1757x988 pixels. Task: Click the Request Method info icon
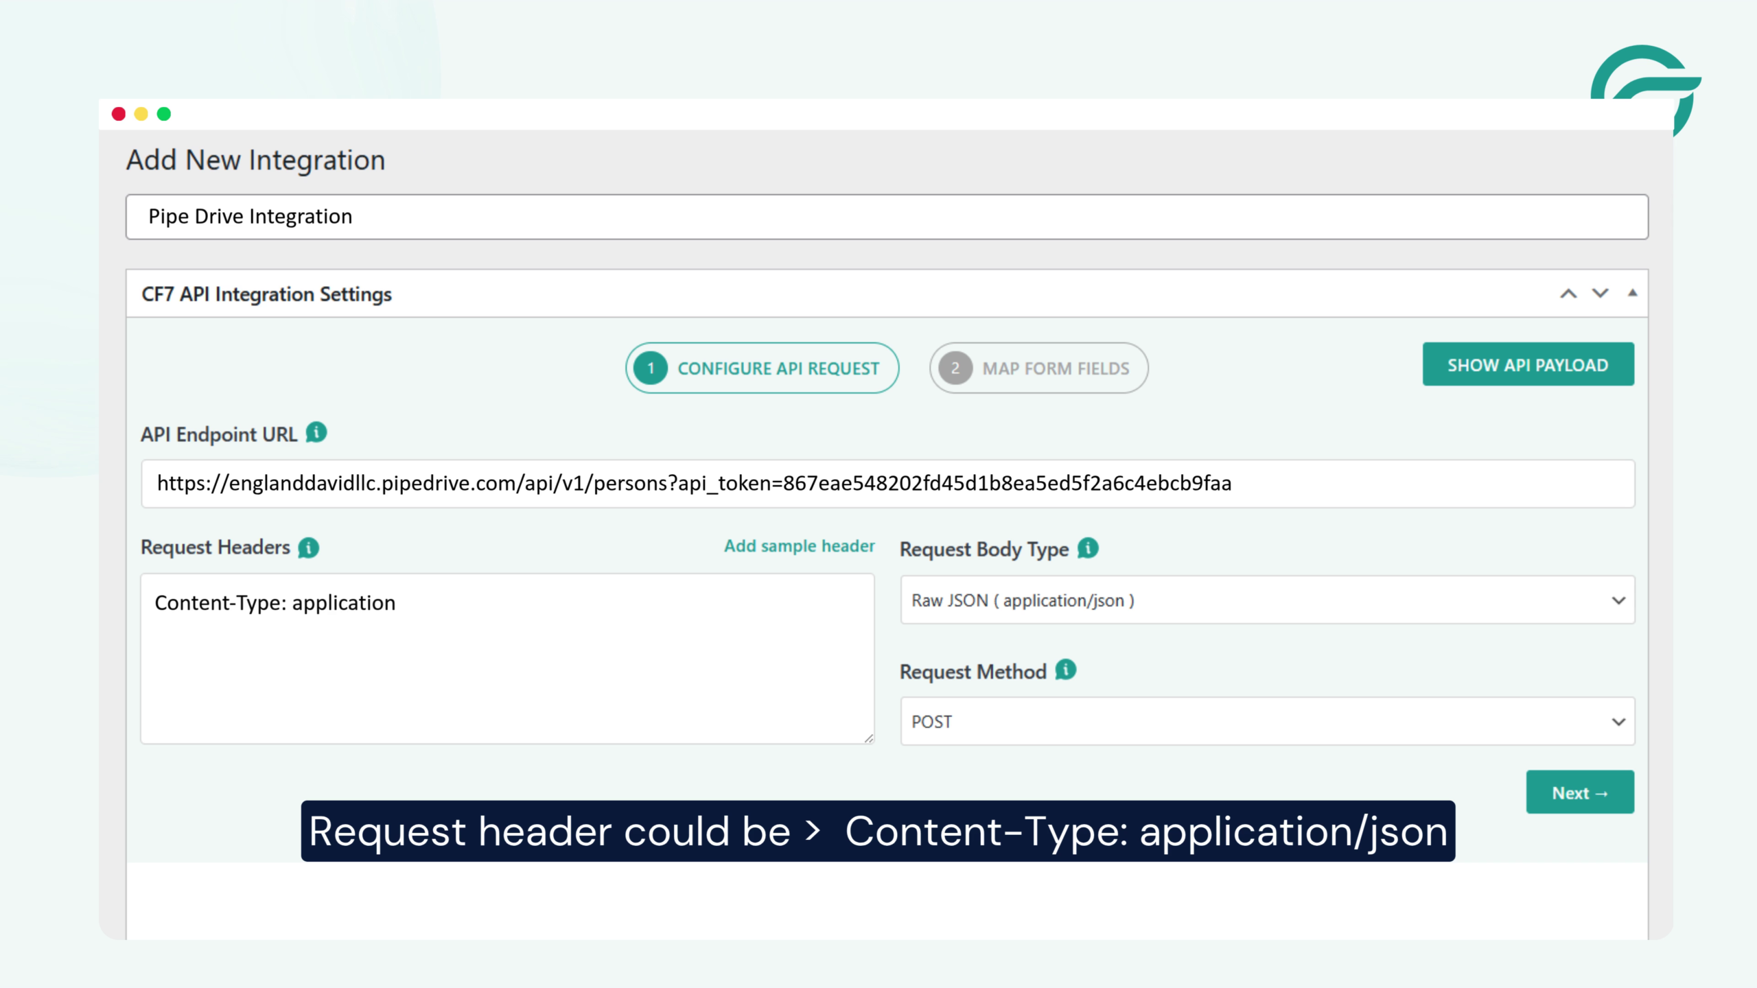pos(1066,670)
